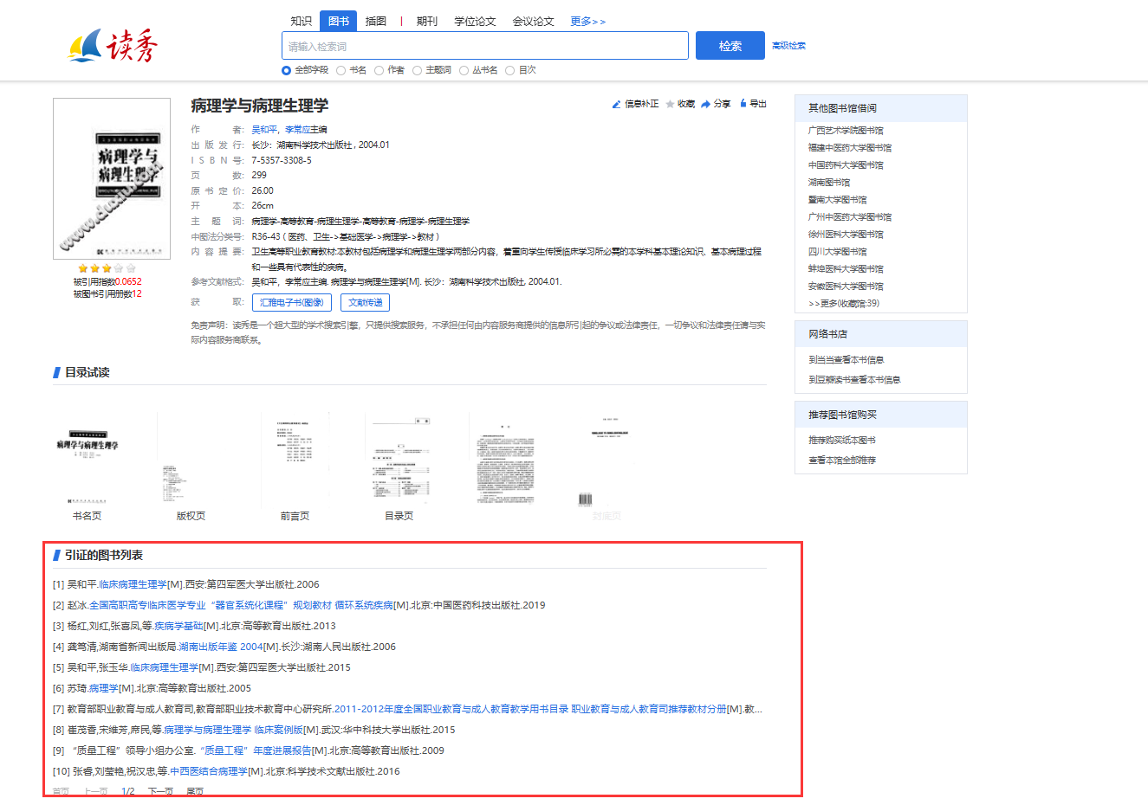Select the 作者 radio button
Image resolution: width=1148 pixels, height=805 pixels.
pyautogui.click(x=379, y=71)
